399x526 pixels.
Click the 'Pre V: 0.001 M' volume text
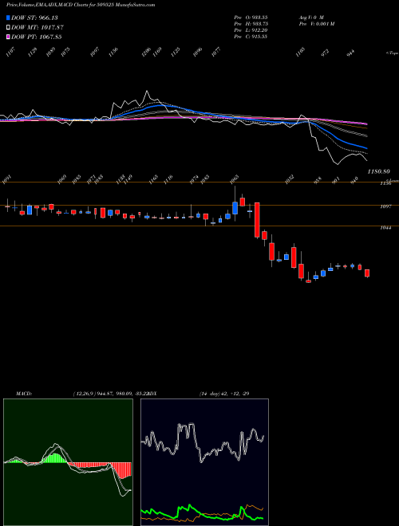[316, 24]
